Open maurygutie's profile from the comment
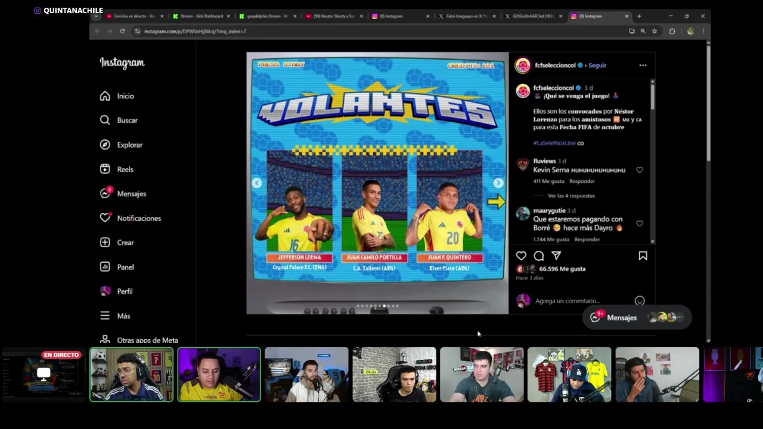 point(549,210)
